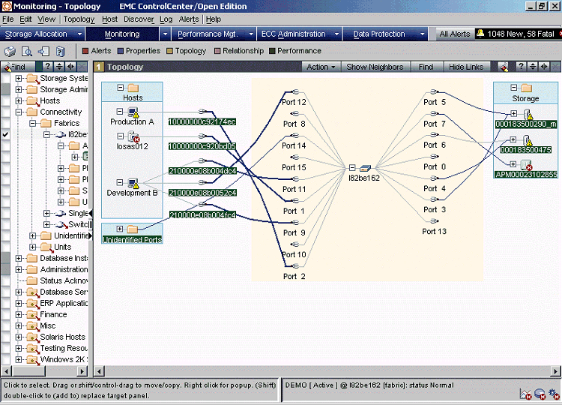Toggle the Alerts view checkbox

tap(85, 51)
